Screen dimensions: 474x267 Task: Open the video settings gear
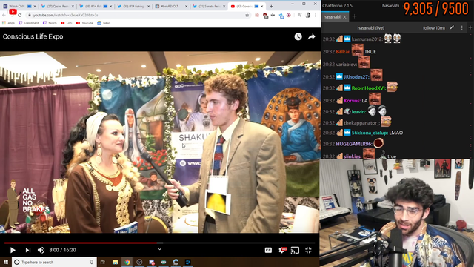tap(282, 250)
